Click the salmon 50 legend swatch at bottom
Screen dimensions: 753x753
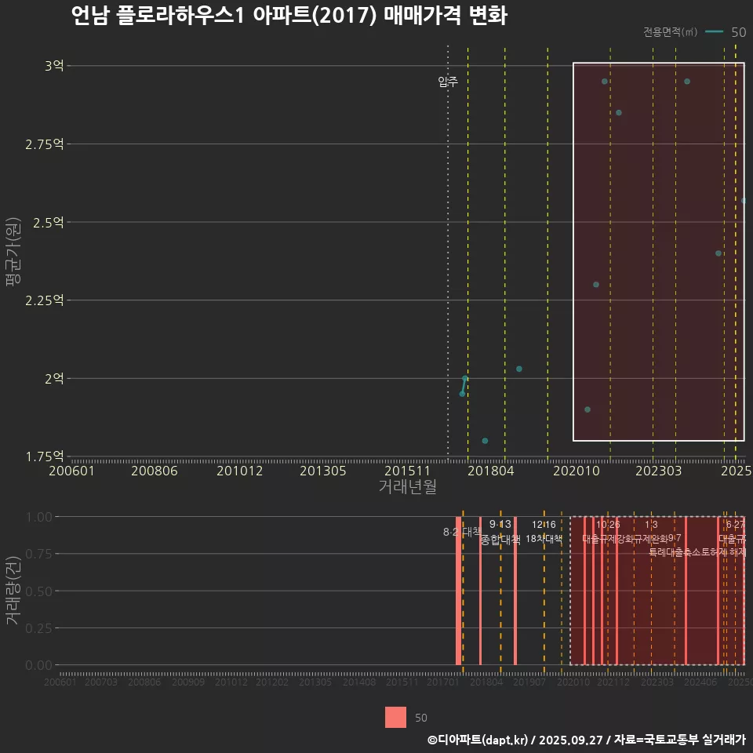(x=395, y=717)
